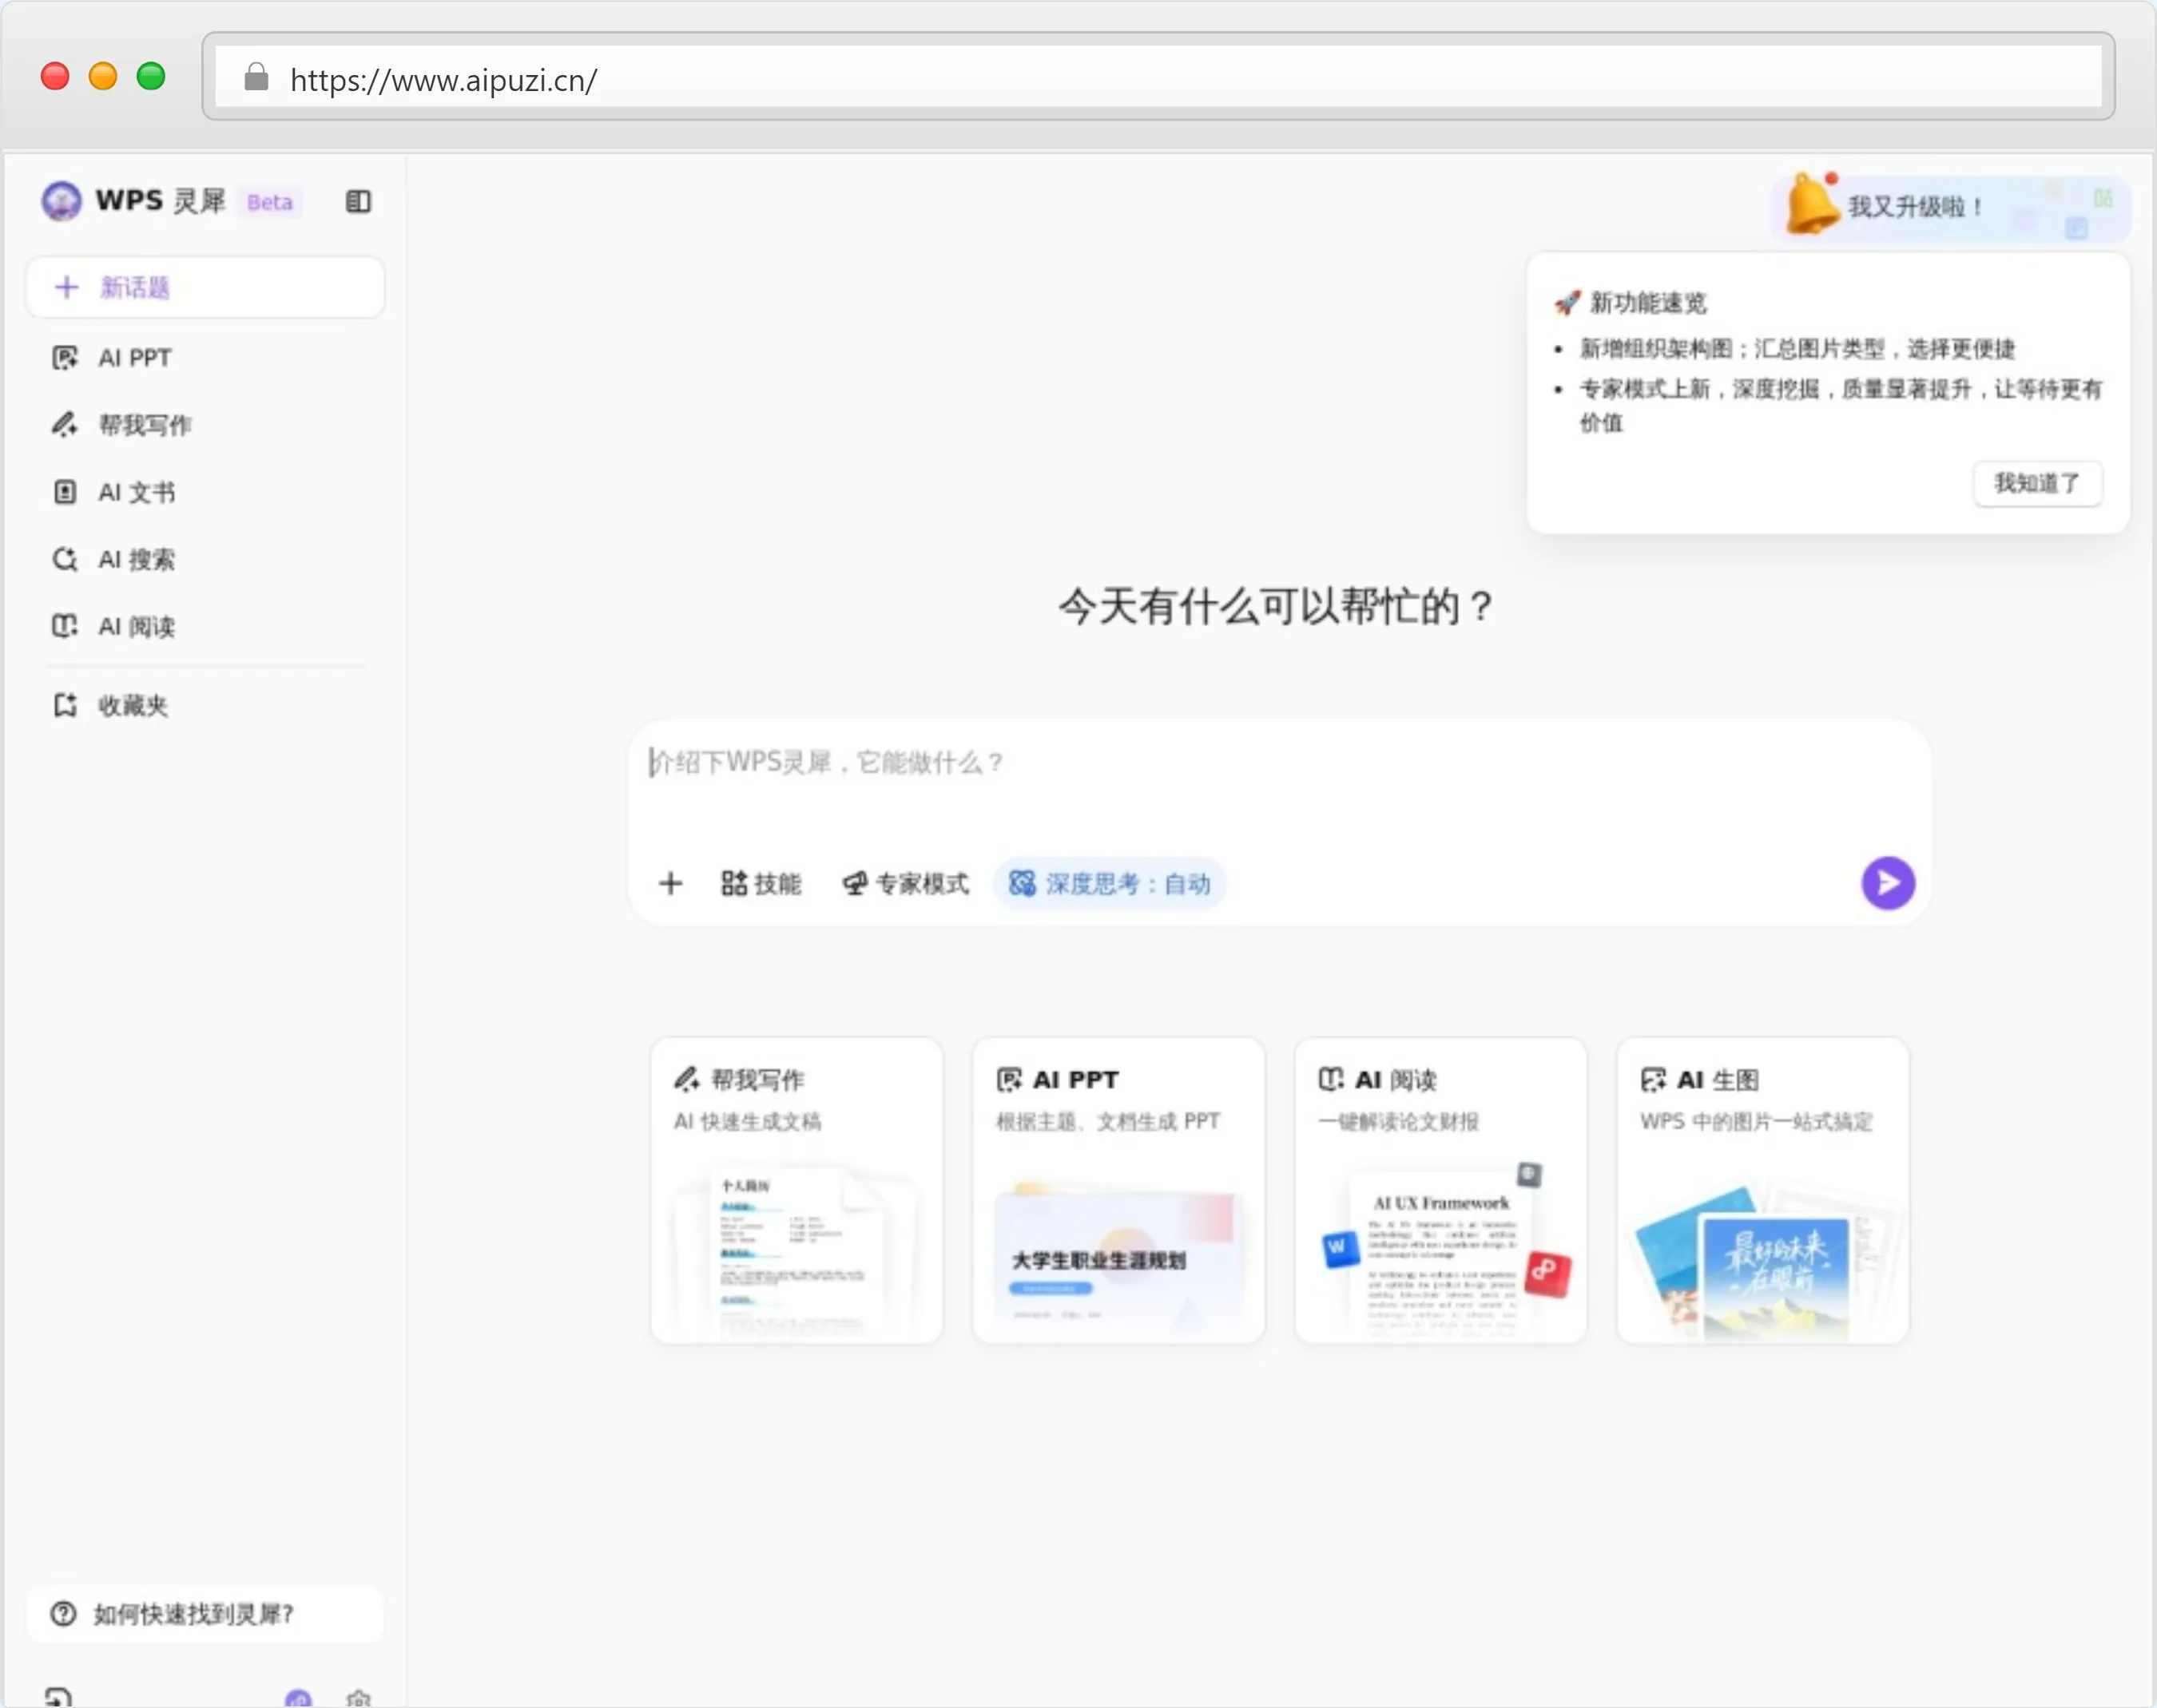
Task: Click the plus icon beside 新话题
Action: 67,287
